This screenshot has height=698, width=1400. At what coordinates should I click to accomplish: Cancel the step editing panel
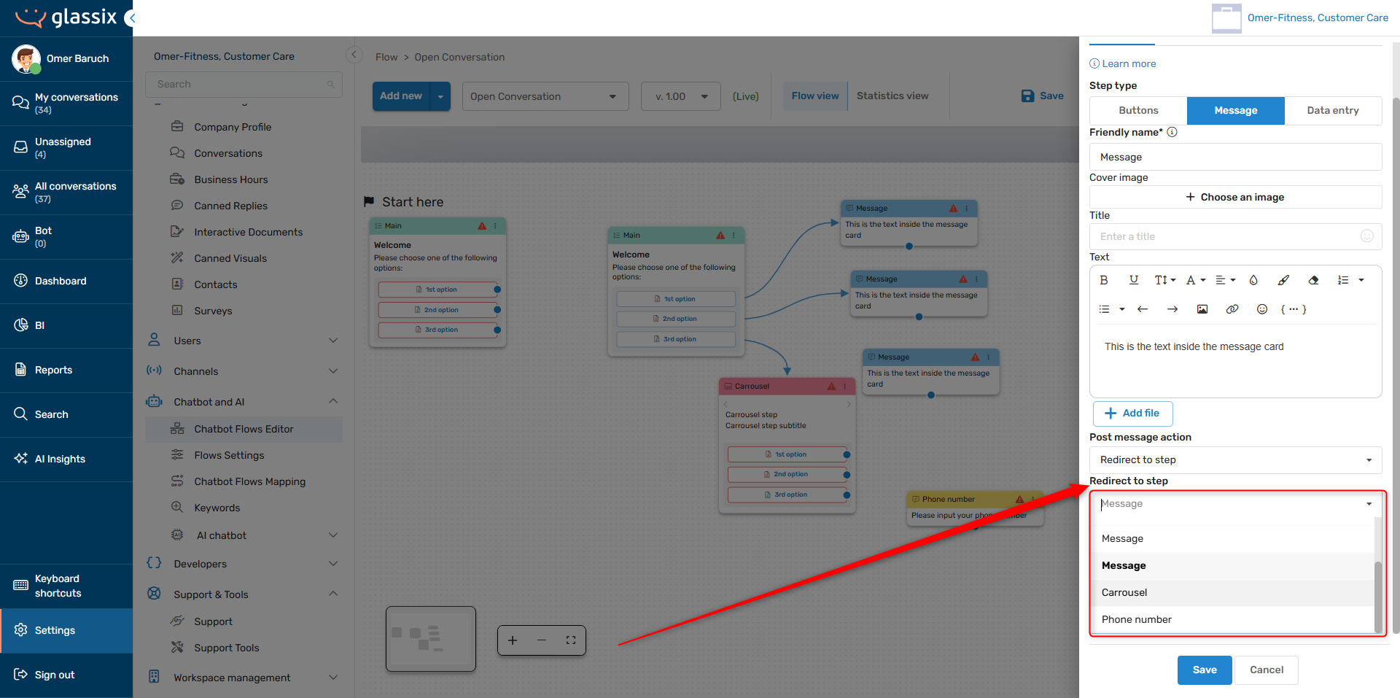pos(1267,670)
